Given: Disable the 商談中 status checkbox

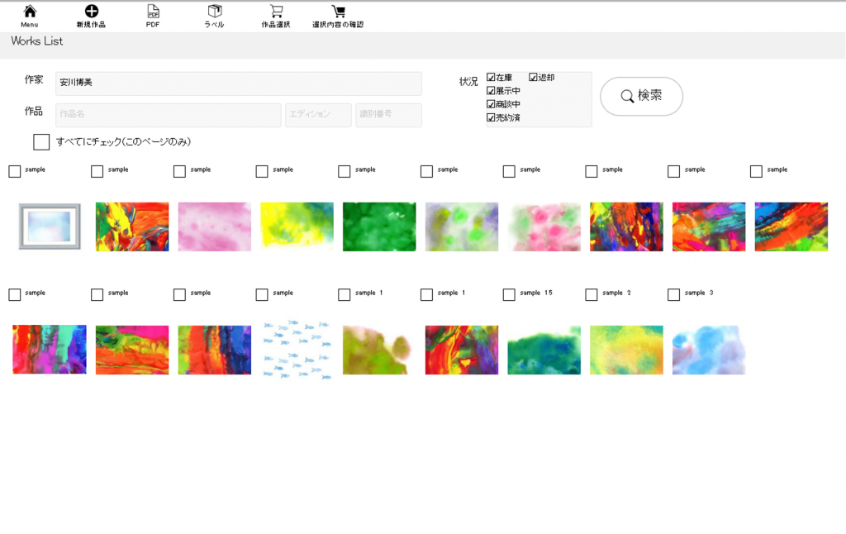Looking at the screenshot, I should [x=491, y=104].
